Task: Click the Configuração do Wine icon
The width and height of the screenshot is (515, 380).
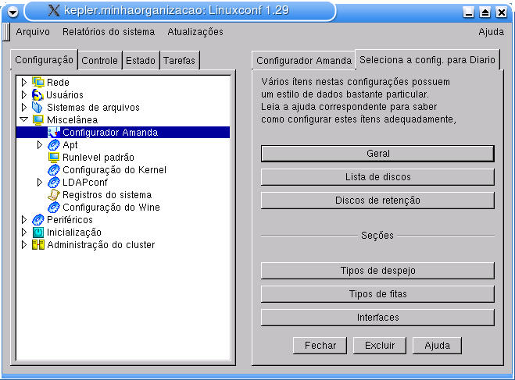Action: point(54,208)
